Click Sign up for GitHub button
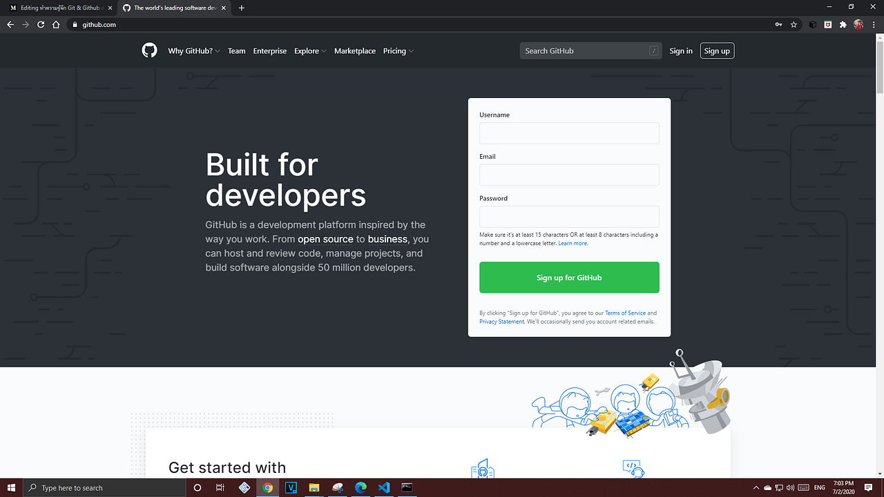Screen dimensions: 884x497 click(x=568, y=277)
